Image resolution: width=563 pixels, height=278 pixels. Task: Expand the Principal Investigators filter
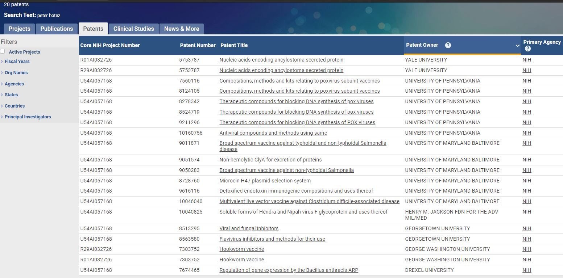[28, 117]
